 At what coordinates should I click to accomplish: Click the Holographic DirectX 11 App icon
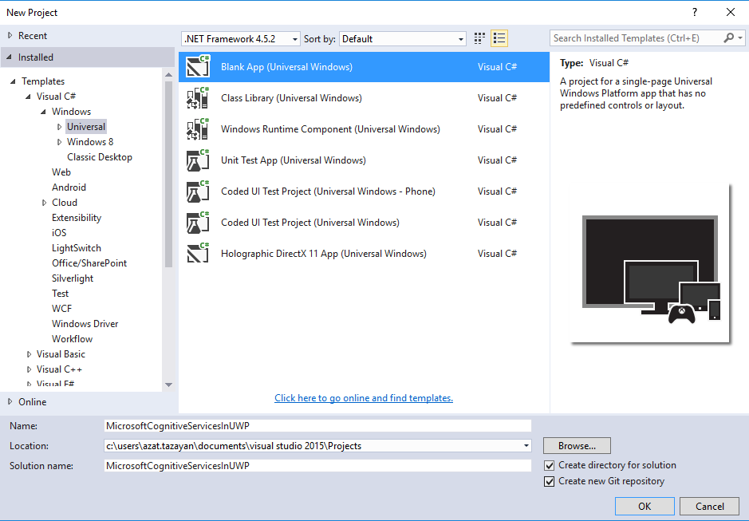coord(198,253)
